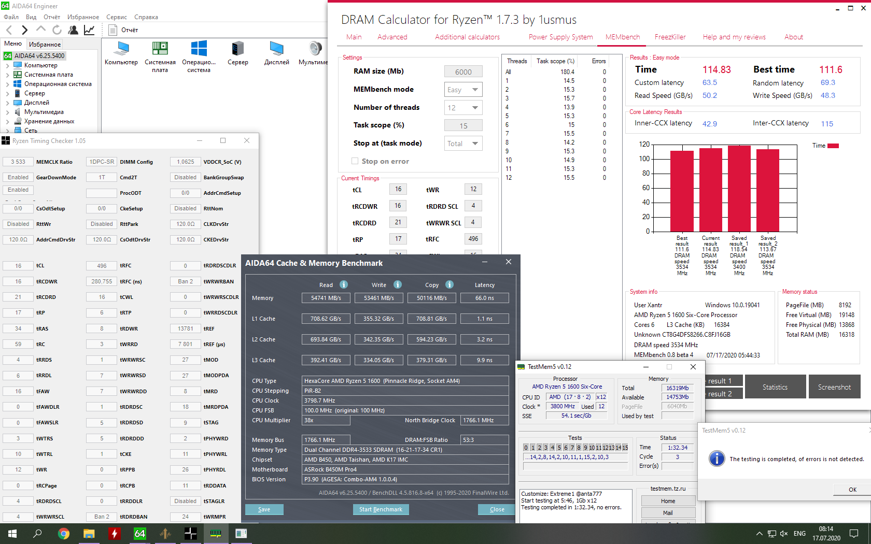Expand the Компьютер node in AIDA64 tree
This screenshot has height=544, width=871.
tap(7, 66)
